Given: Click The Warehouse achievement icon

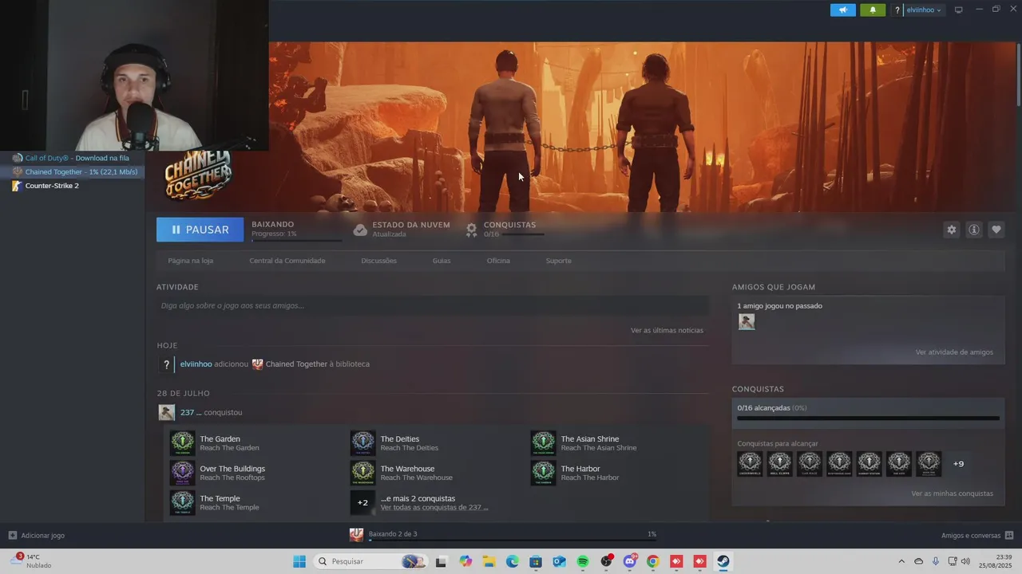Looking at the screenshot, I should click(362, 473).
